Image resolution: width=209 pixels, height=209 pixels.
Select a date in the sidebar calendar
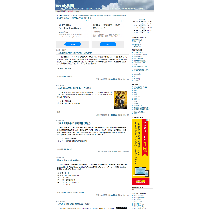142,27
